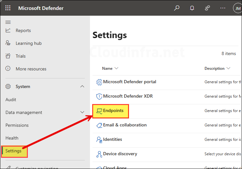Open Learning hub in the sidebar

click(x=29, y=43)
